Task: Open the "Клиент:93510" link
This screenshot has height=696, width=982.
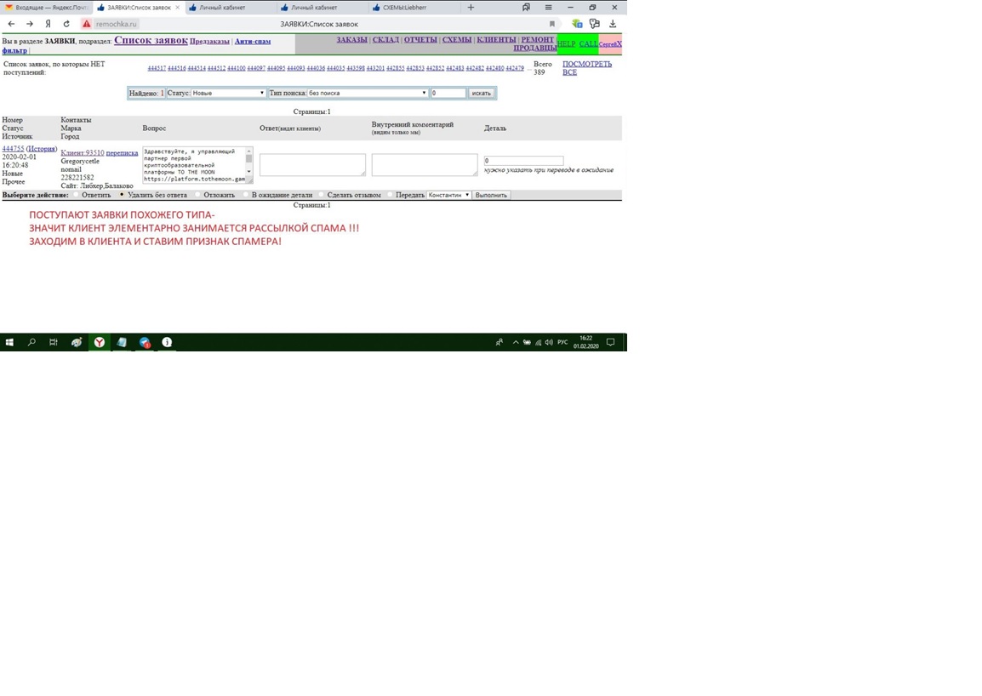Action: pyautogui.click(x=82, y=153)
